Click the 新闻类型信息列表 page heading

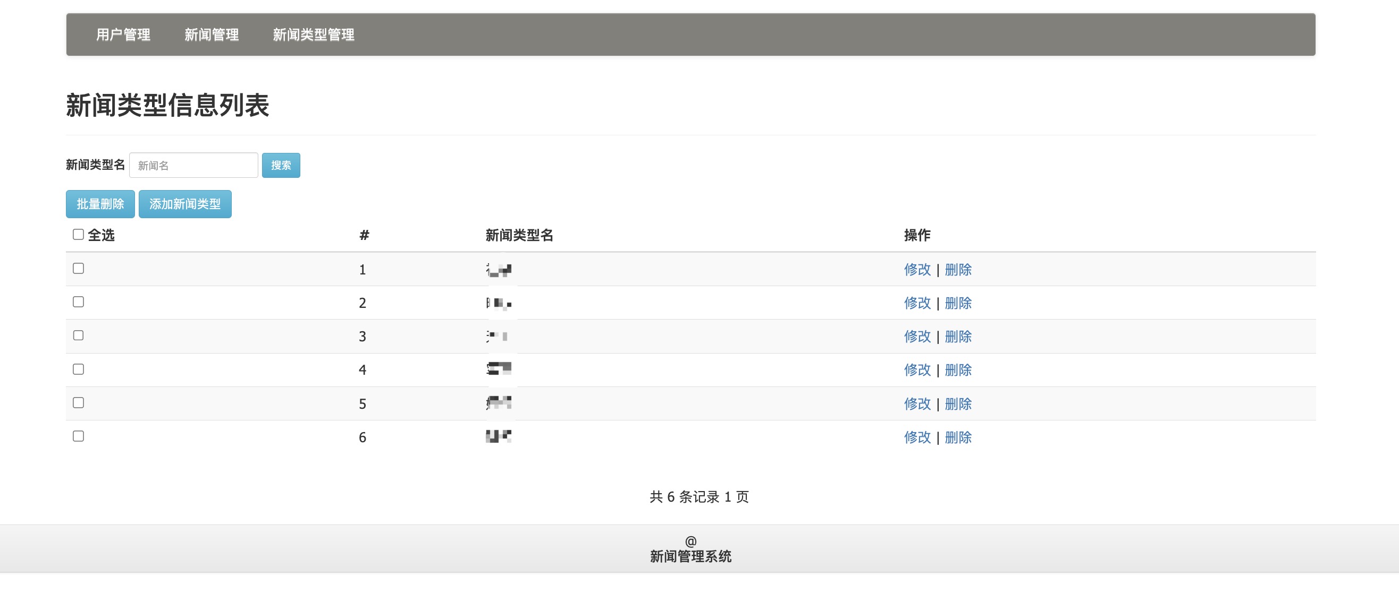(168, 105)
